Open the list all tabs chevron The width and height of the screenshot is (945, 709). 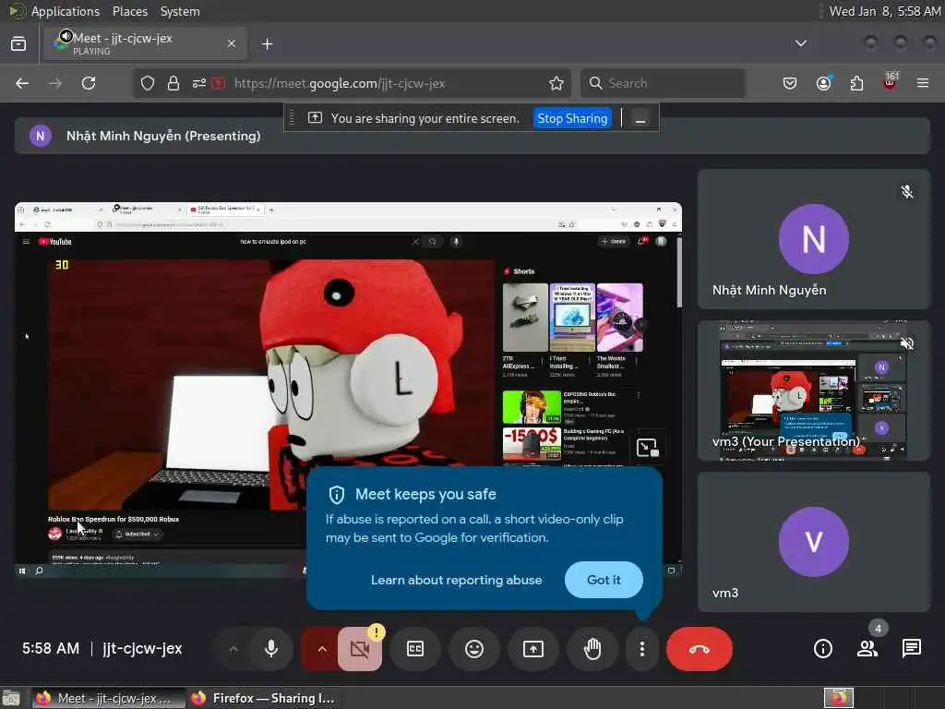pos(800,43)
